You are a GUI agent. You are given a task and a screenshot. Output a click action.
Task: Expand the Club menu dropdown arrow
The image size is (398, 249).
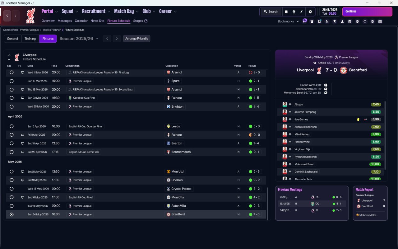(x=154, y=12)
